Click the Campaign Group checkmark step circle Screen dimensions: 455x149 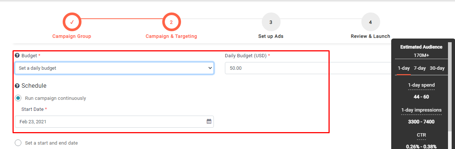[72, 22]
